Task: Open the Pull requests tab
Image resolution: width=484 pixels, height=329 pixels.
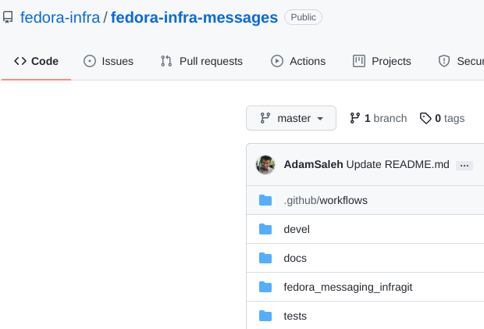Action: (201, 61)
